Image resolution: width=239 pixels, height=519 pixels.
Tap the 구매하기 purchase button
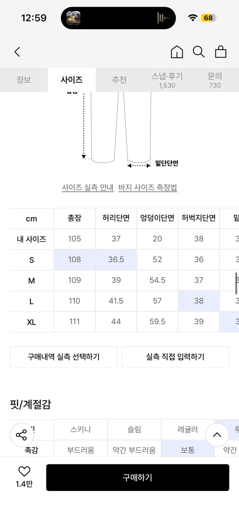pos(138,477)
